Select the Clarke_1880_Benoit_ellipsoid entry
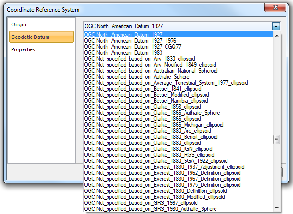The height and width of the screenshot is (214, 293). 178,137
